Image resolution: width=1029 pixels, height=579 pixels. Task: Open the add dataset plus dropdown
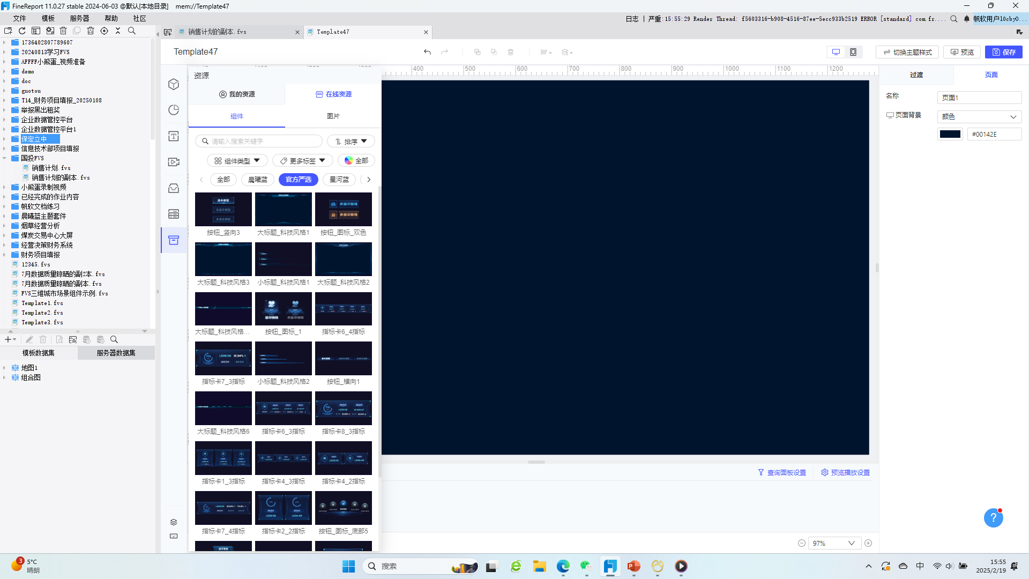tap(10, 339)
